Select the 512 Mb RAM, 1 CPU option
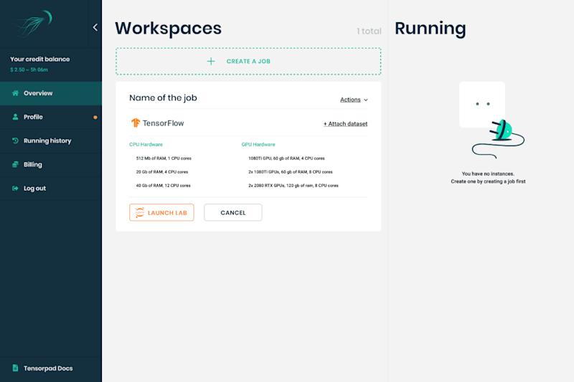This screenshot has width=574, height=382. pyautogui.click(x=164, y=158)
